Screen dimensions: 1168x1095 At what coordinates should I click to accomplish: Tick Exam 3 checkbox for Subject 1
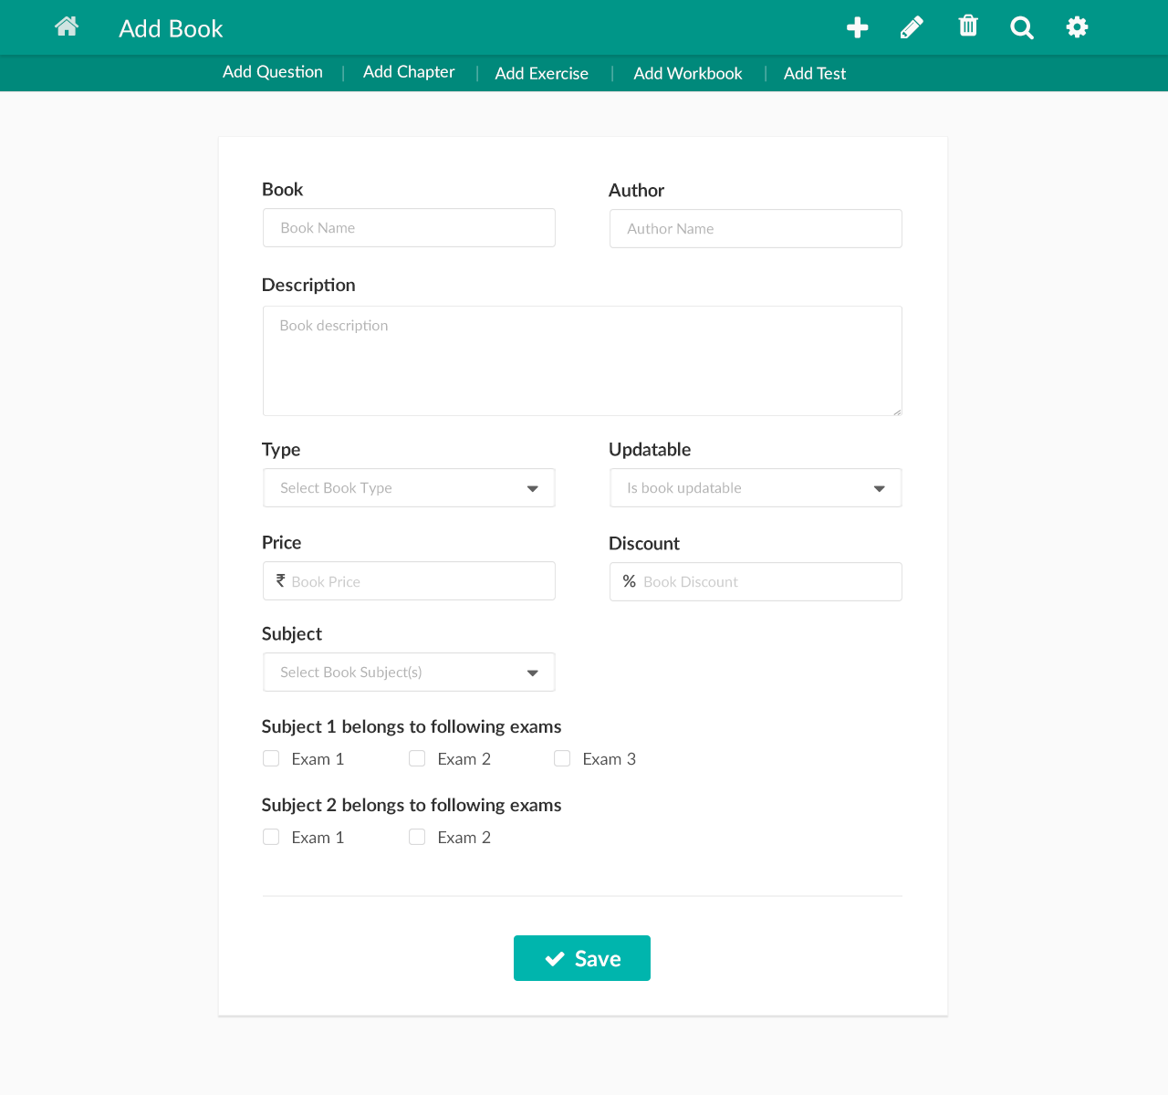[562, 758]
